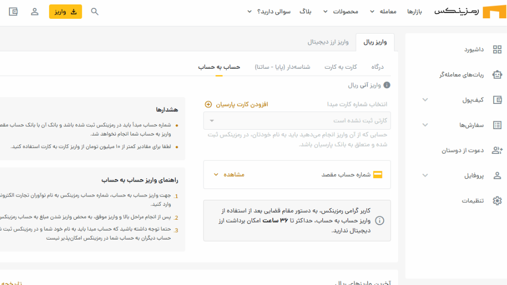Select the کارت به کارت sub-tab
Viewport: 507px width, 285px height.
click(341, 67)
